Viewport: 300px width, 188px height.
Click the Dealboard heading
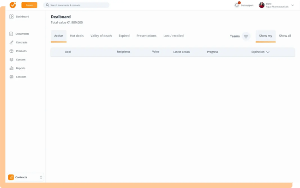(x=60, y=17)
